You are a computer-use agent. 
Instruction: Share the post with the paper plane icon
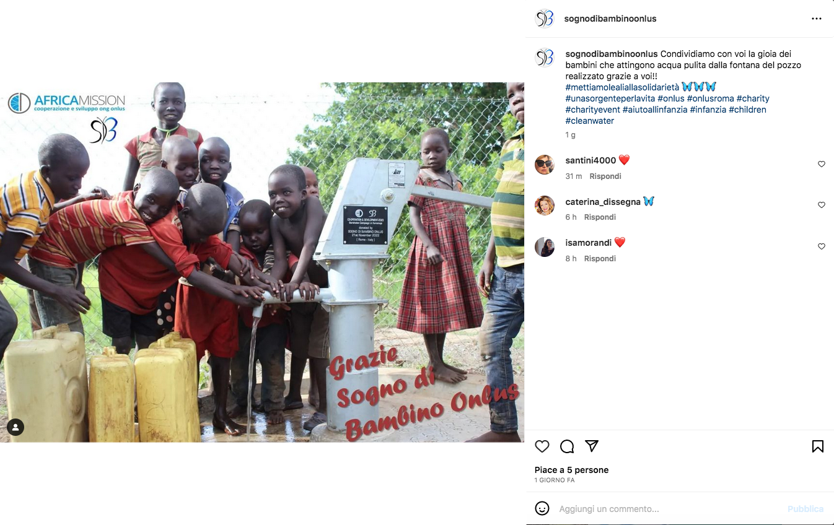[x=592, y=446]
